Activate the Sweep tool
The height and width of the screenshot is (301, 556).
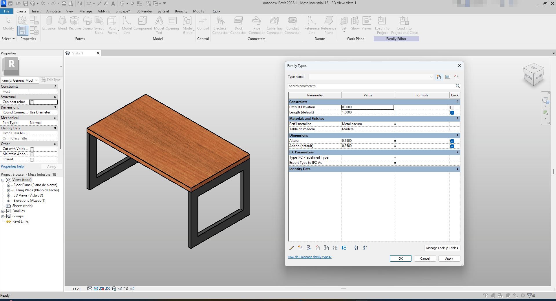point(87,23)
